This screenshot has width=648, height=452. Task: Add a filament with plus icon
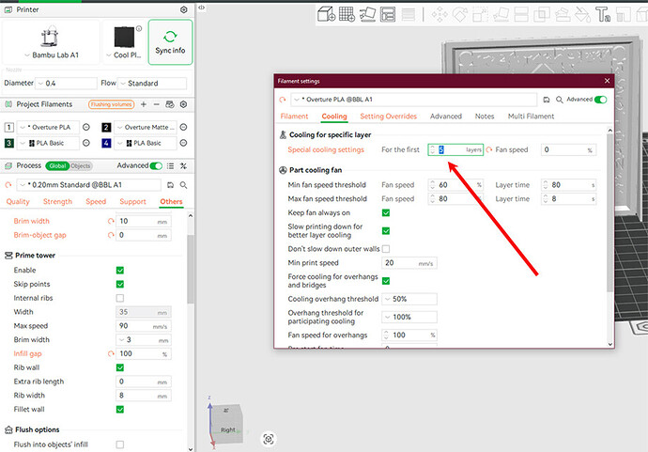pyautogui.click(x=144, y=104)
